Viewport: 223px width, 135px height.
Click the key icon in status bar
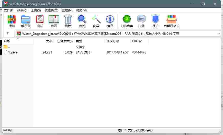click(10, 130)
